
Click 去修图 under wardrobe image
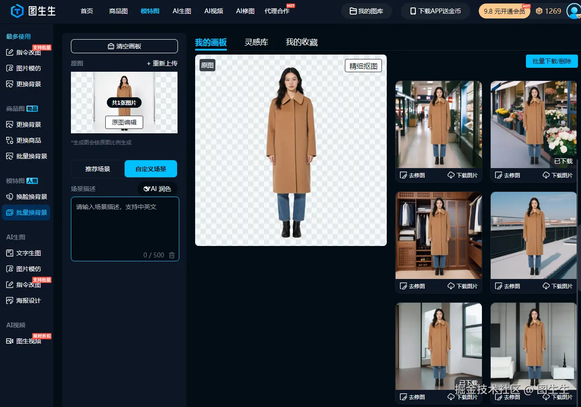(x=412, y=286)
